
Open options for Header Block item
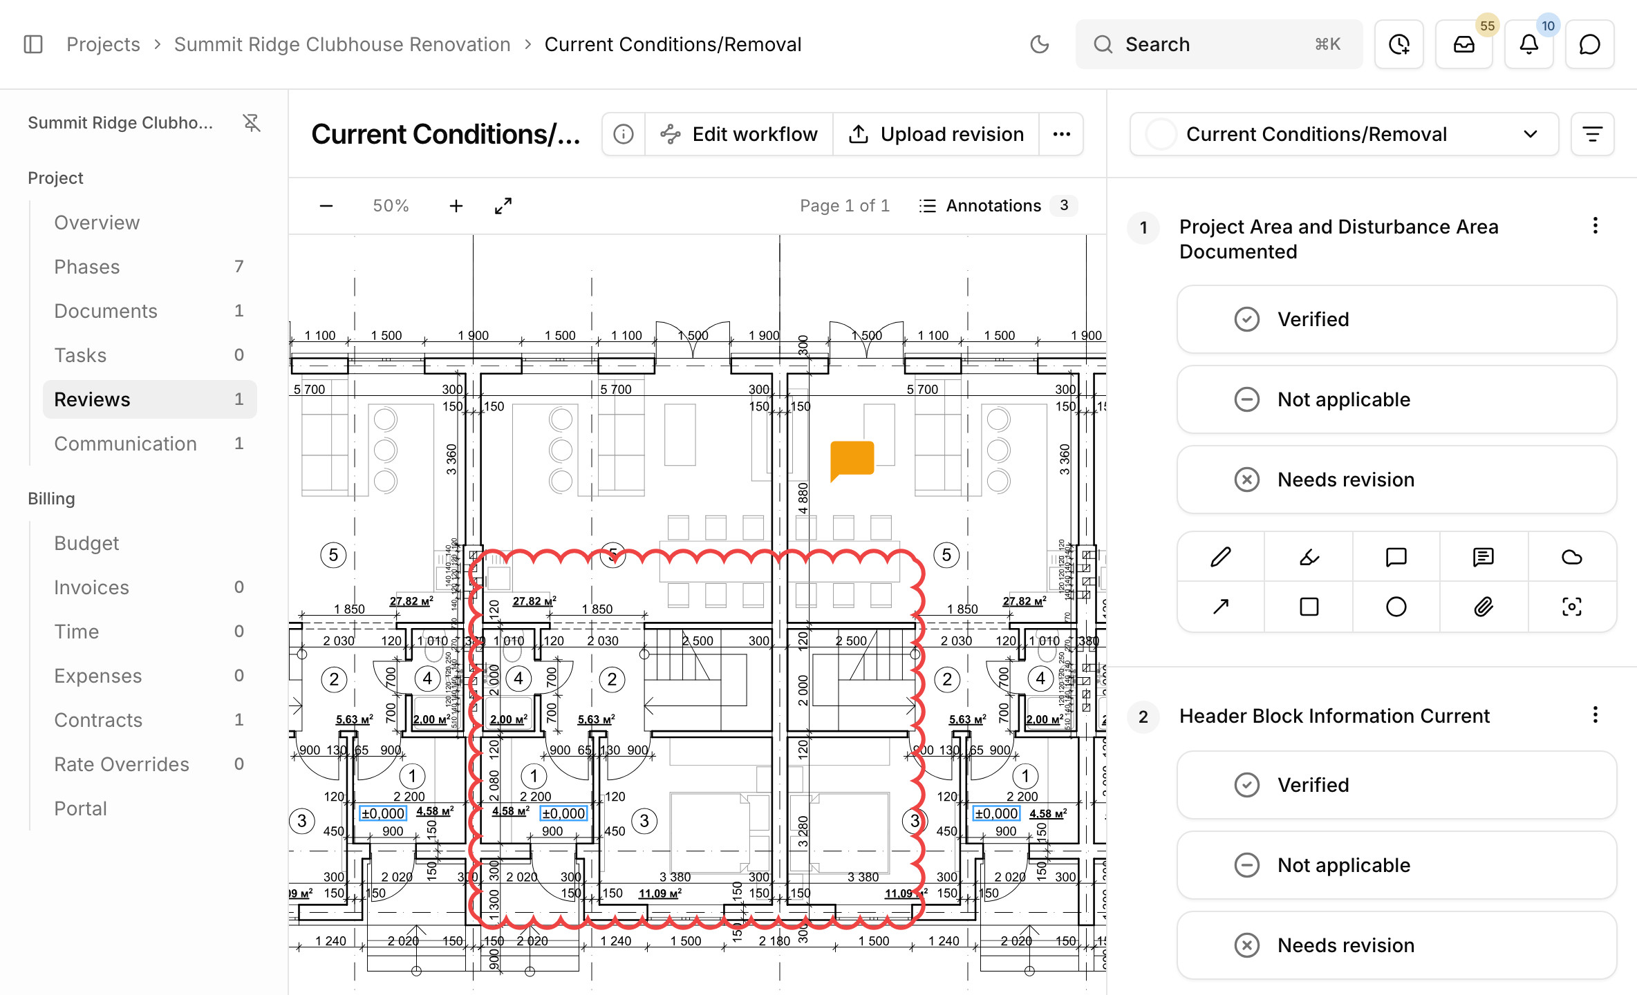tap(1595, 715)
